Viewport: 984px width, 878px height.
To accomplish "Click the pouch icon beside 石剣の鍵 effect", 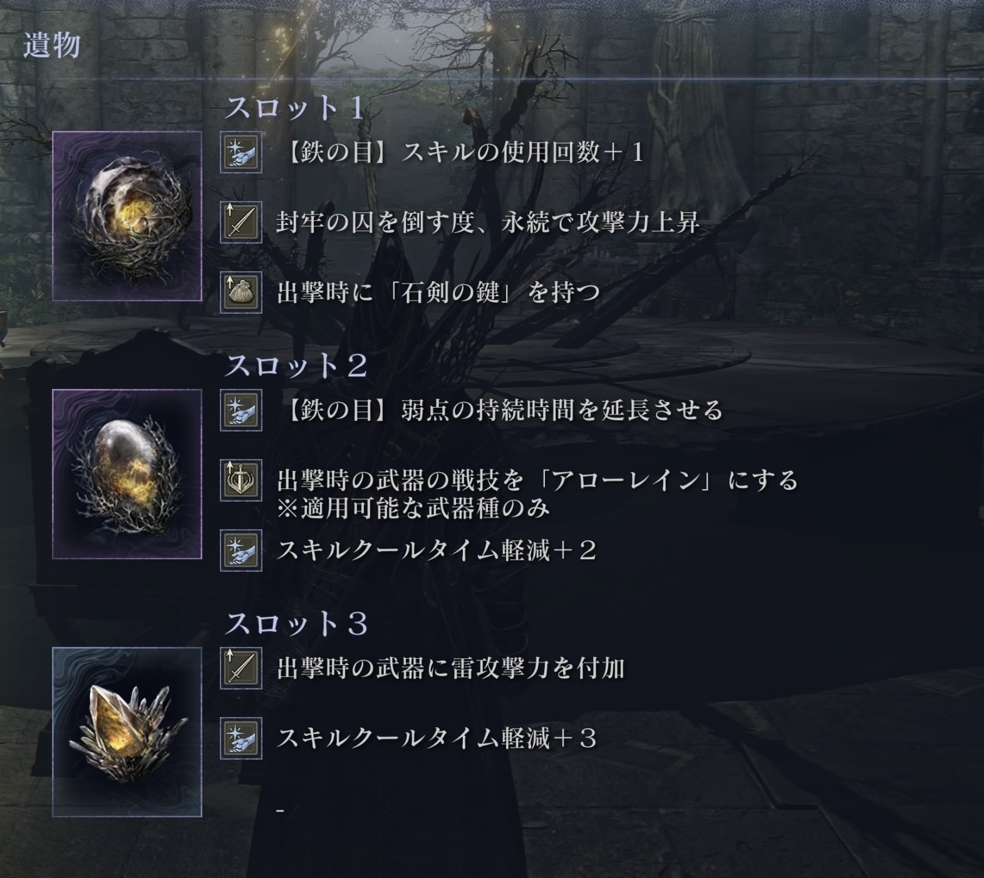I will coord(241,292).
